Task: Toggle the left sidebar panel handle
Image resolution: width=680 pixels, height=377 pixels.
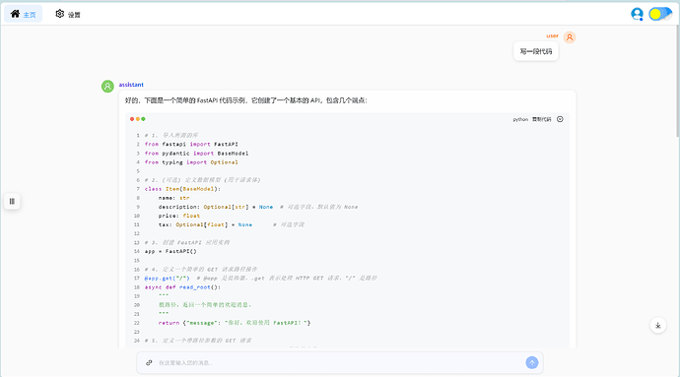Action: coord(12,201)
